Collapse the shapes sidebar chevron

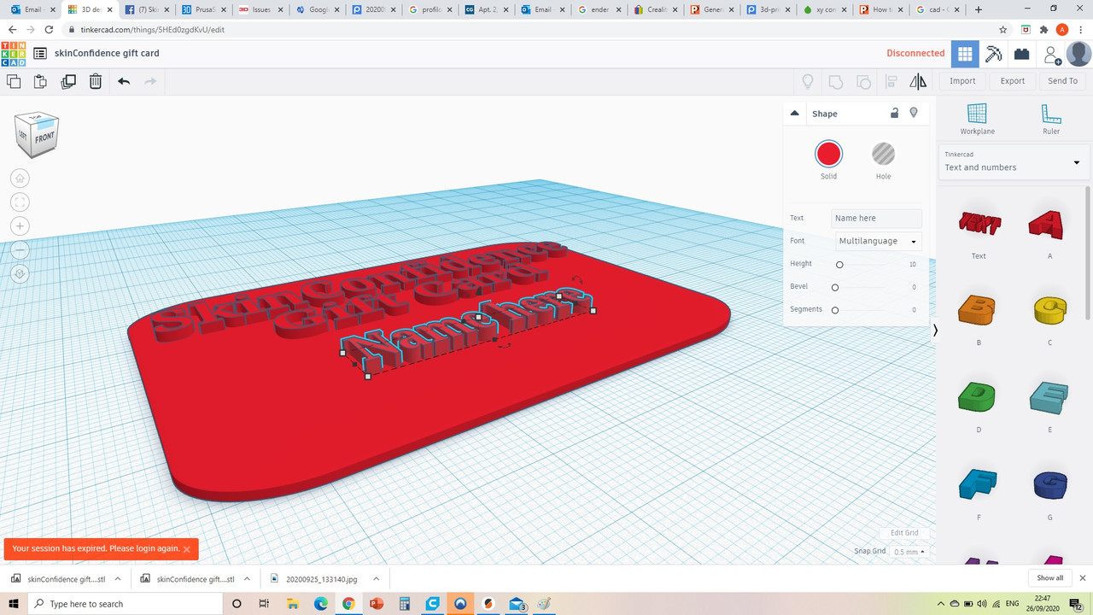pyautogui.click(x=935, y=330)
